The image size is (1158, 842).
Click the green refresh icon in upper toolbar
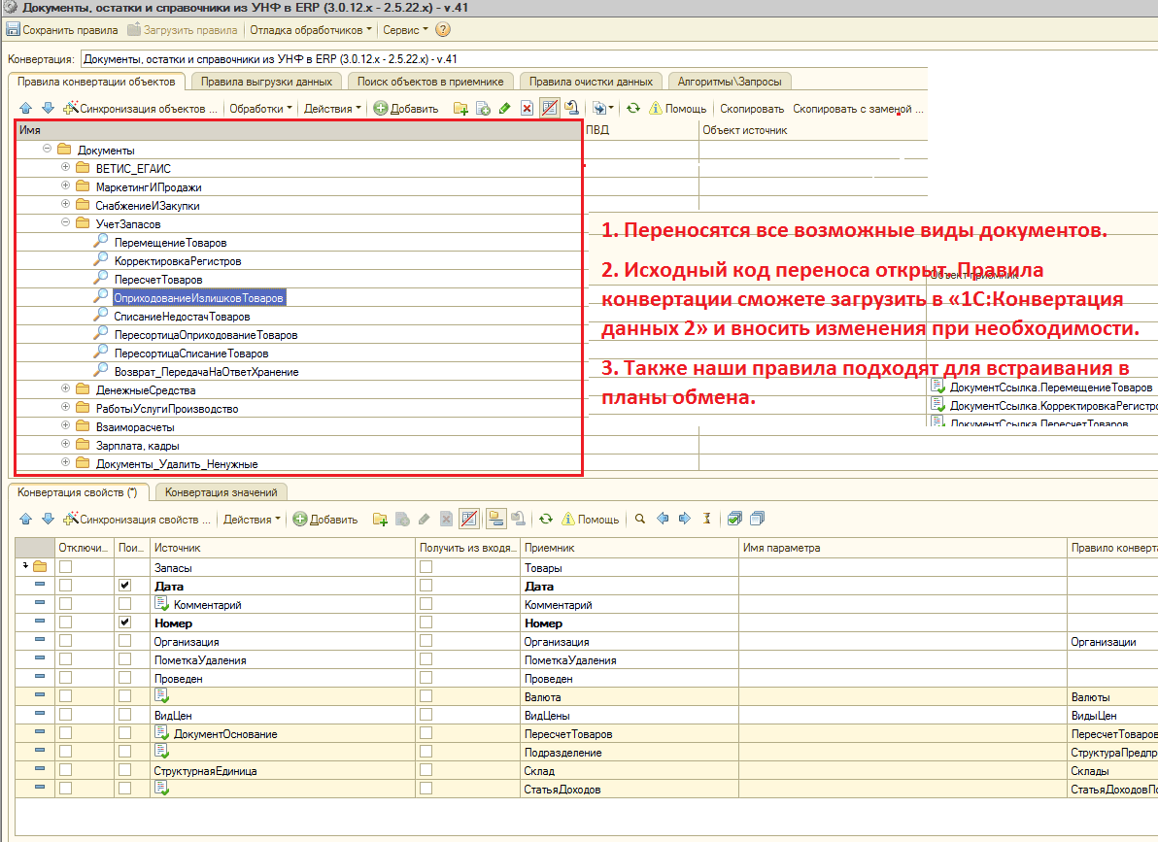(632, 108)
